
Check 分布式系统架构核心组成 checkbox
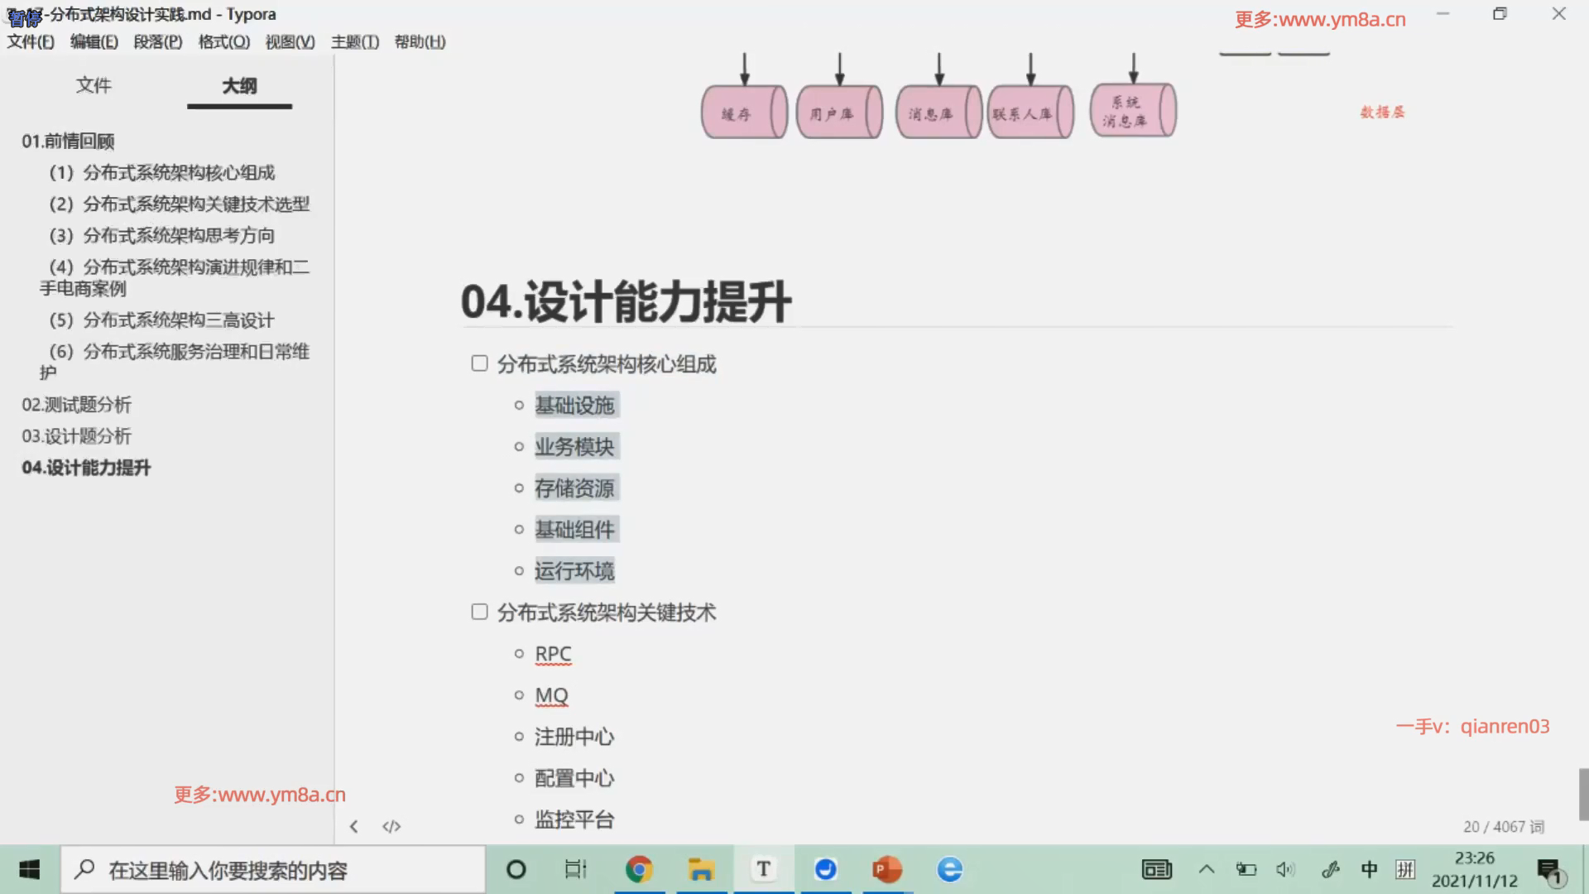479,363
